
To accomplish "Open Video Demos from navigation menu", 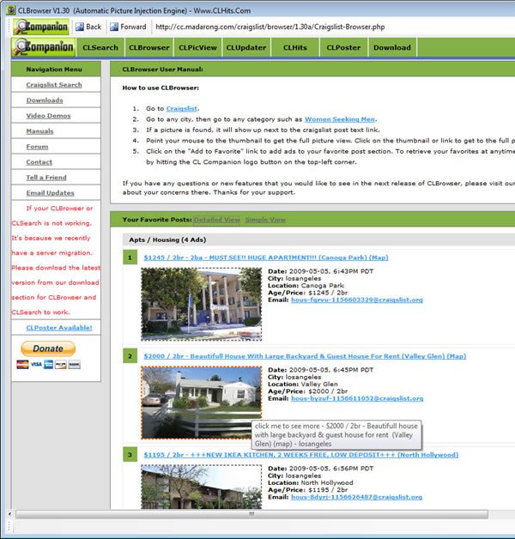I will coord(48,116).
